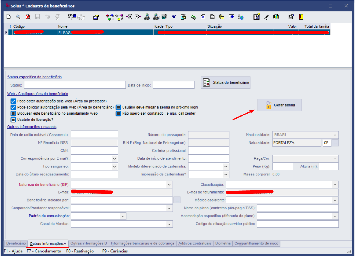This screenshot has height=256, width=355.
Task: Click the CNH input field
Action: pos(95,151)
